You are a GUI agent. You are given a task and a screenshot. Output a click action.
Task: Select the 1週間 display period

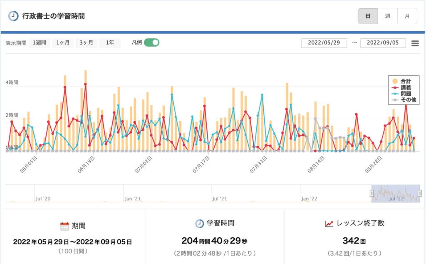40,43
